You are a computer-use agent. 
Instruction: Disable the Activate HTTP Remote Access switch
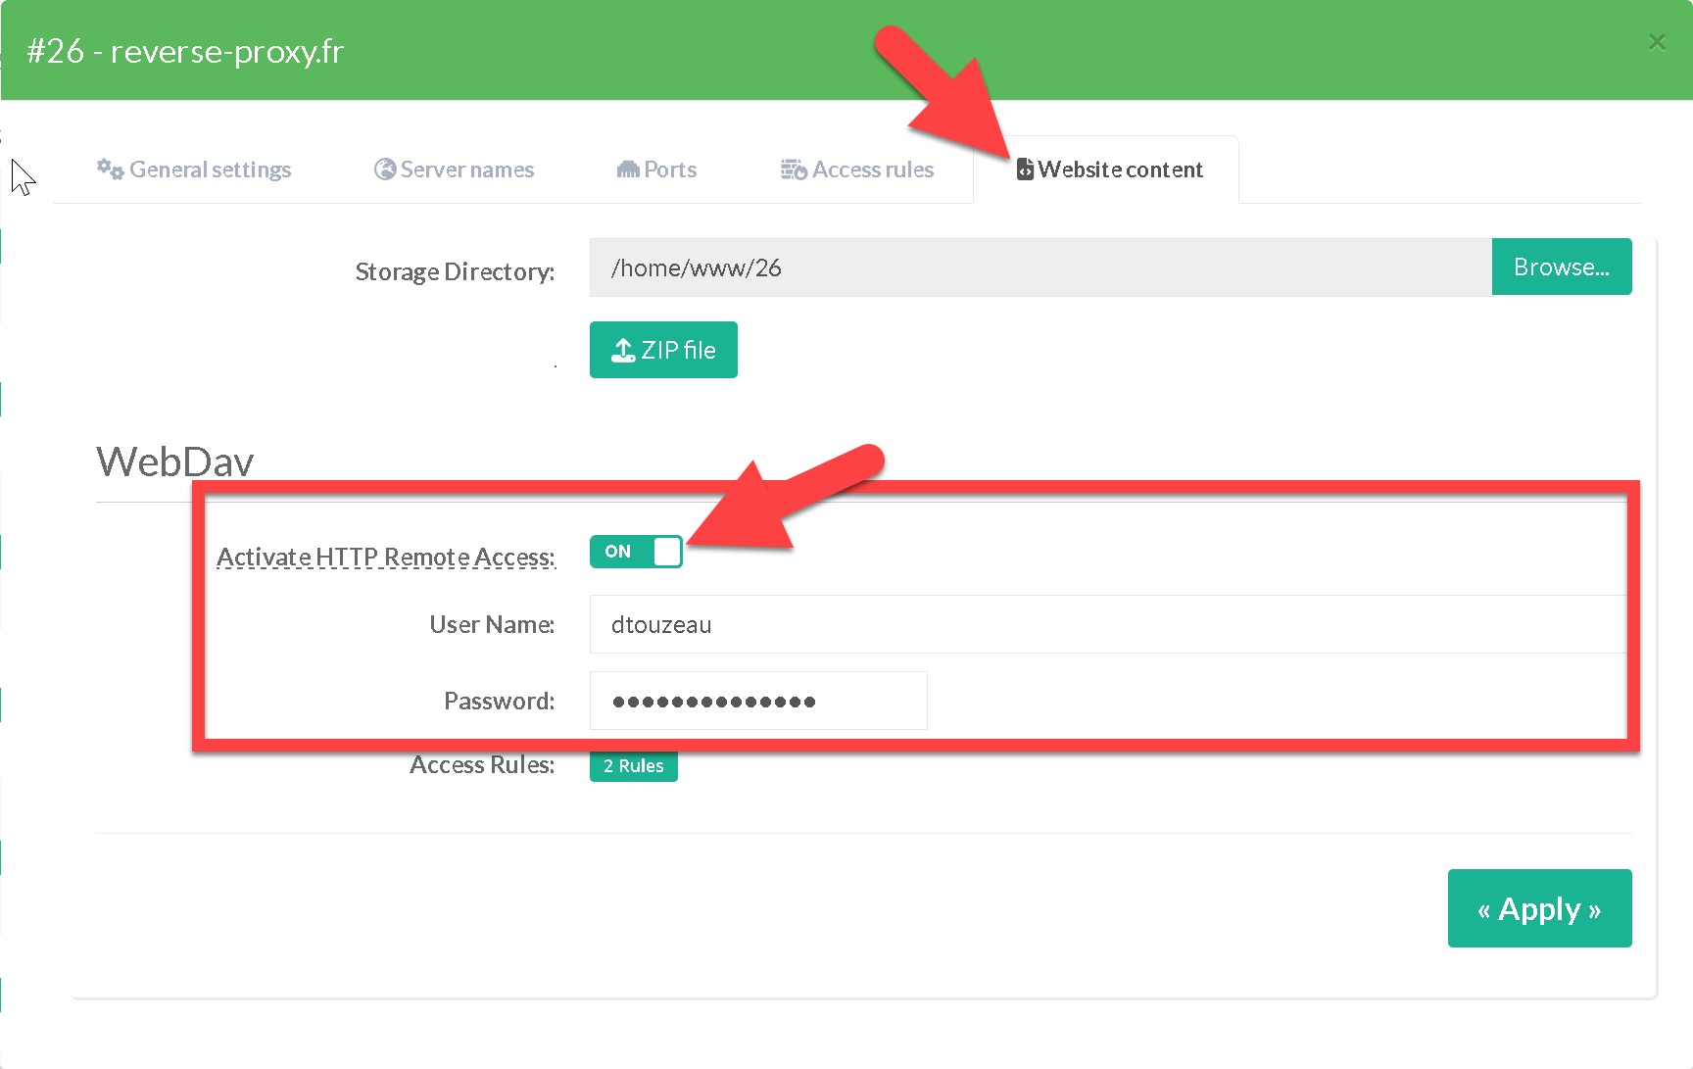coord(636,552)
